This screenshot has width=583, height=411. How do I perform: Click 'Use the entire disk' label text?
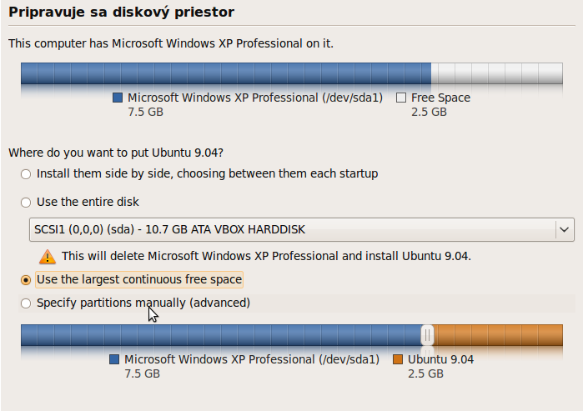(88, 202)
